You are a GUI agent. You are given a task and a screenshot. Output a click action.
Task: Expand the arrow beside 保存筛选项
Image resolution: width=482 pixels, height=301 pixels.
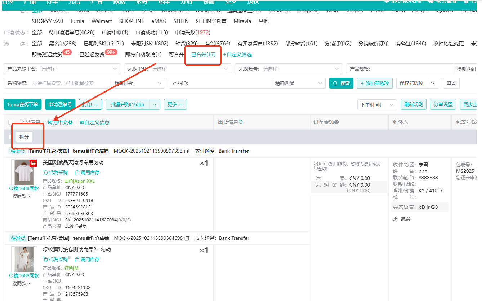click(x=434, y=83)
